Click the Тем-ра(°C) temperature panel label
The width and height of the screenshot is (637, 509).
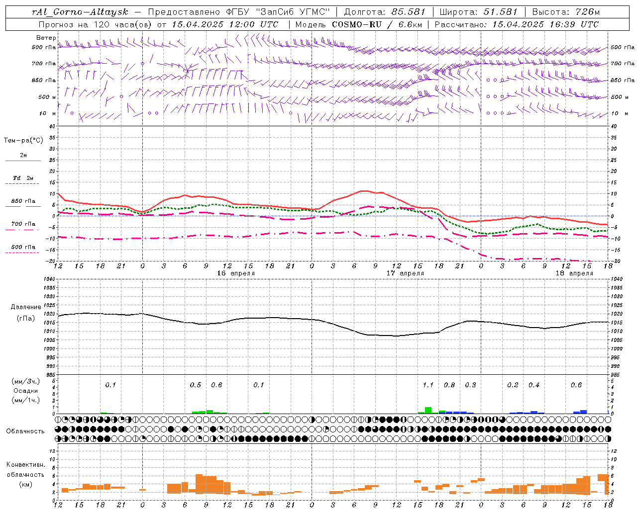pyautogui.click(x=23, y=141)
